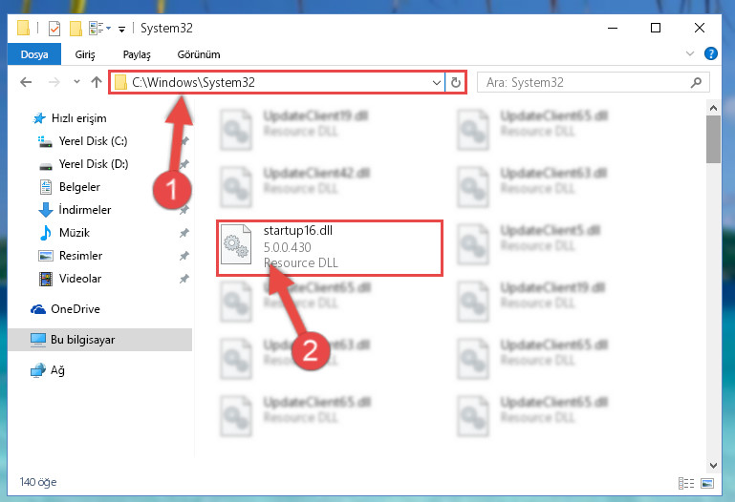Go up one folder level arrow
The width and height of the screenshot is (735, 502).
click(x=97, y=82)
